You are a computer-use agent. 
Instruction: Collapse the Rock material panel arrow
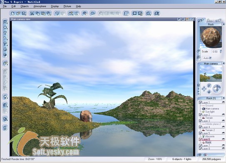pos(224,24)
